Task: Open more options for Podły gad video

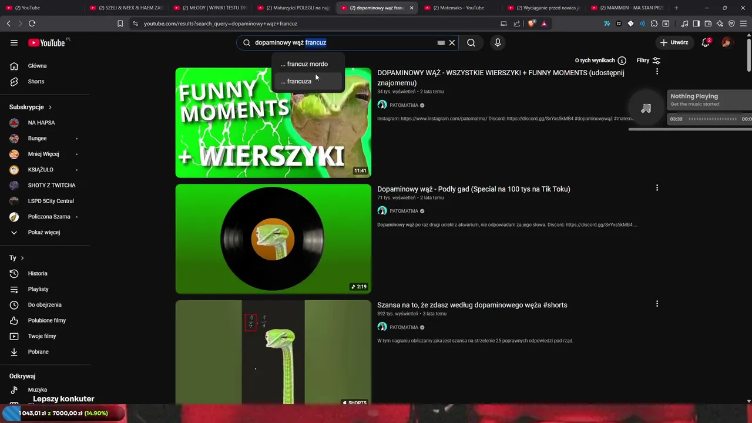Action: 657,188
